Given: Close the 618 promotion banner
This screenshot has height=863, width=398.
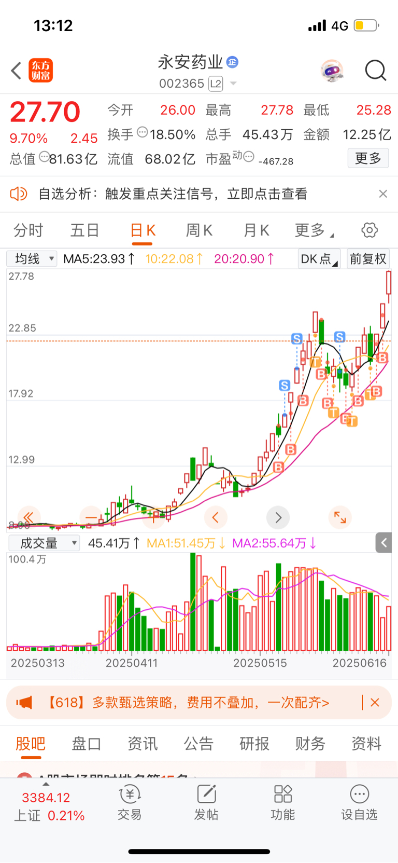Looking at the screenshot, I should pyautogui.click(x=375, y=703).
